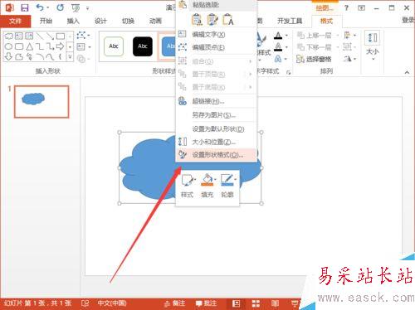415x310 pixels.
Task: Switch to Normal view in status bar
Action: coord(236,303)
